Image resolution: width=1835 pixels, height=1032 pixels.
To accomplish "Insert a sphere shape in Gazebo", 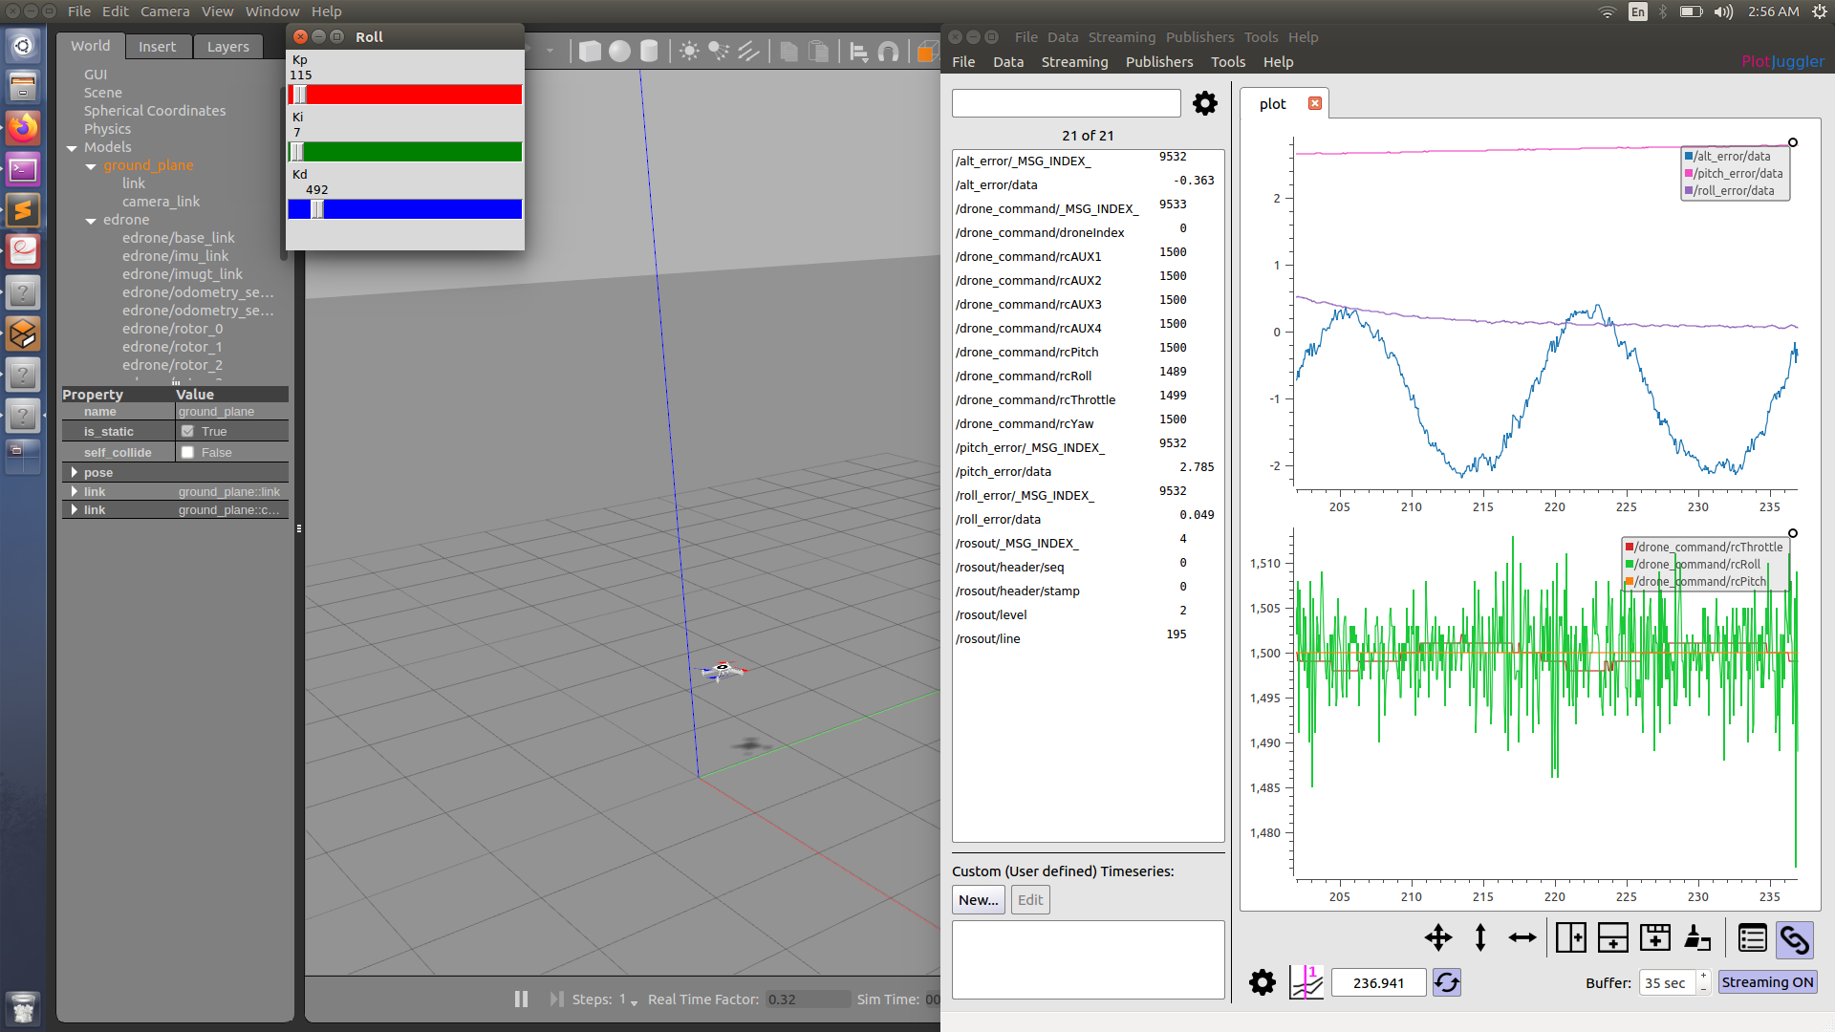I will 620,52.
